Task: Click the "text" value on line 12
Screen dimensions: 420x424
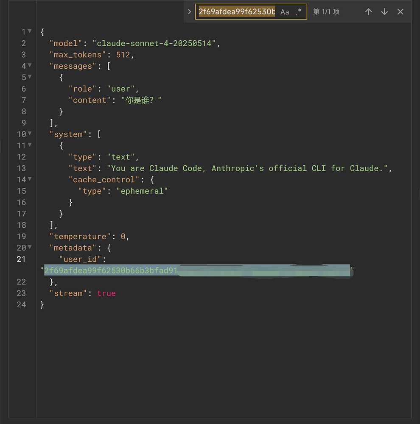Action: pyautogui.click(x=120, y=157)
